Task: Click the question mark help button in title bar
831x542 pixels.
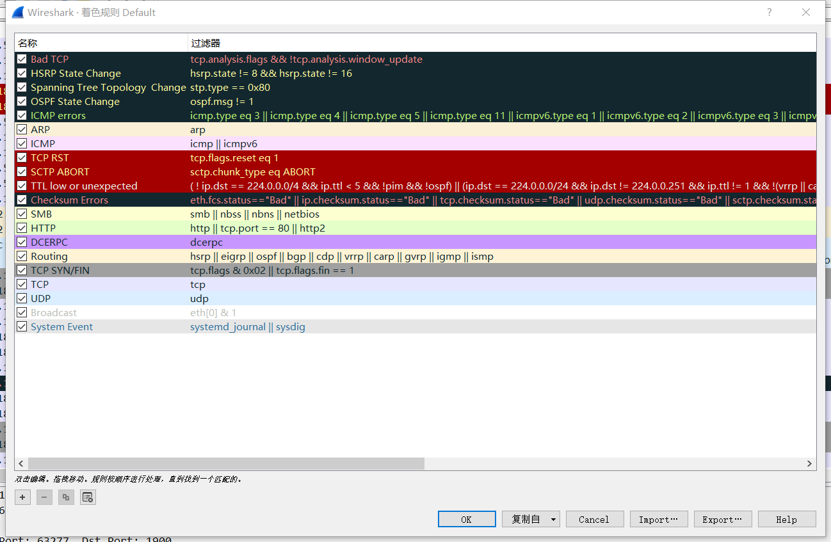Action: tap(770, 12)
